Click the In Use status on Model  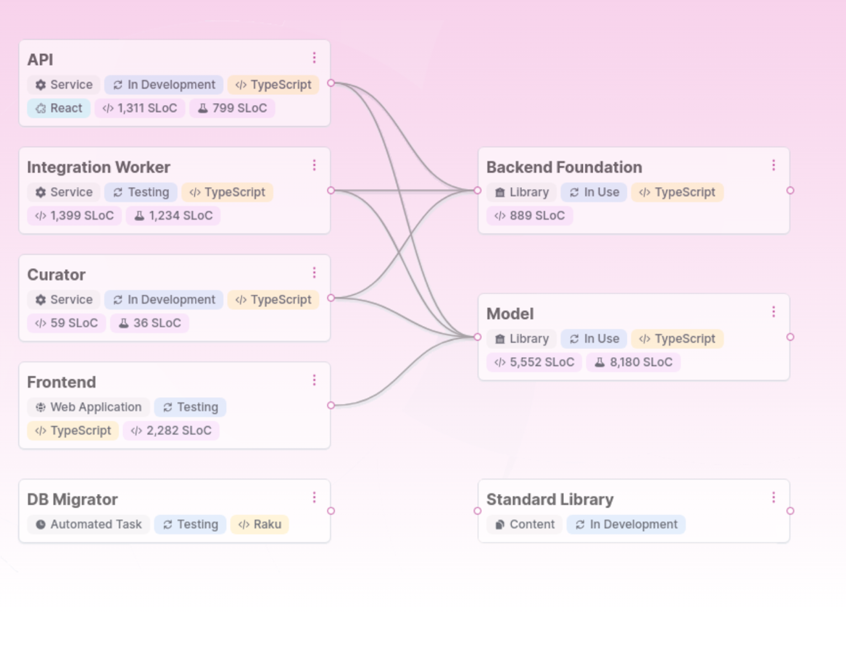coord(594,339)
